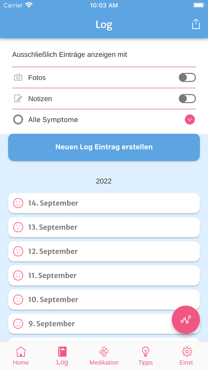208x370 pixels.
Task: Select the Alle Symptome radio button
Action: pyautogui.click(x=18, y=120)
